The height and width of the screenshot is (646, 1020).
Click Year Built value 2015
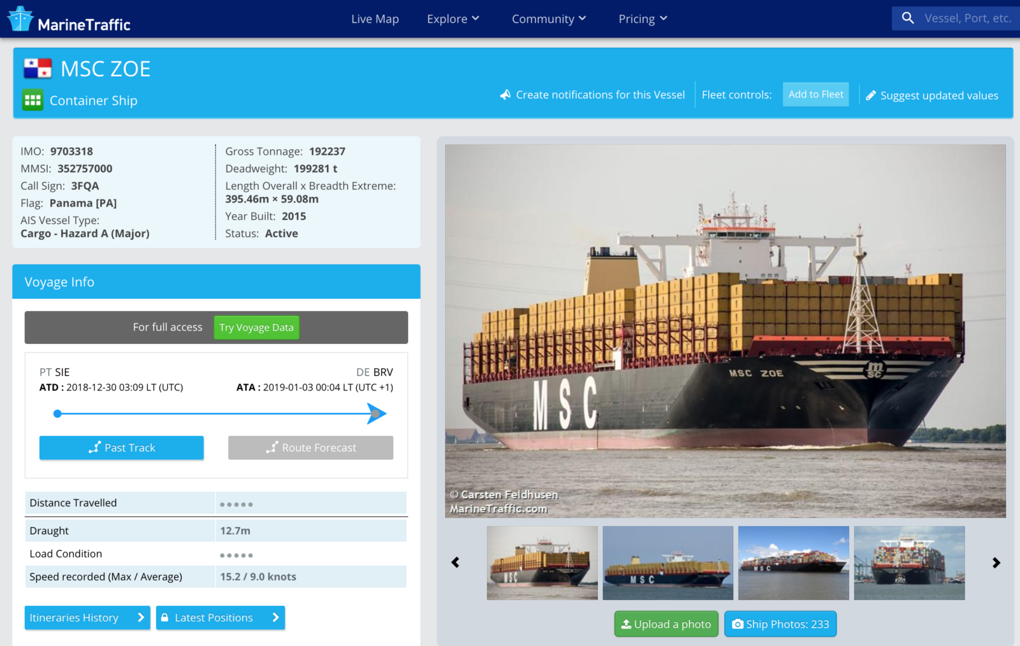coord(294,217)
